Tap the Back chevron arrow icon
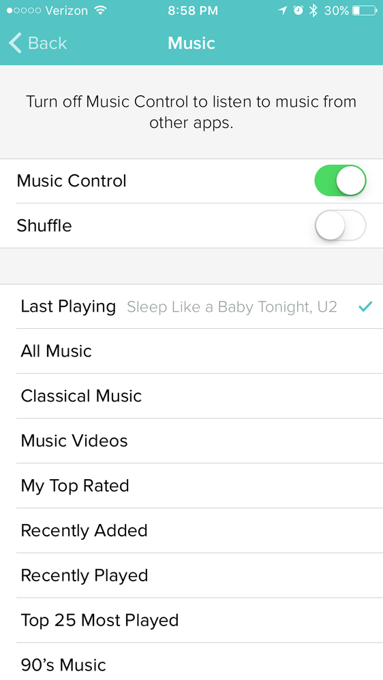The image size is (383, 680). coord(15,43)
